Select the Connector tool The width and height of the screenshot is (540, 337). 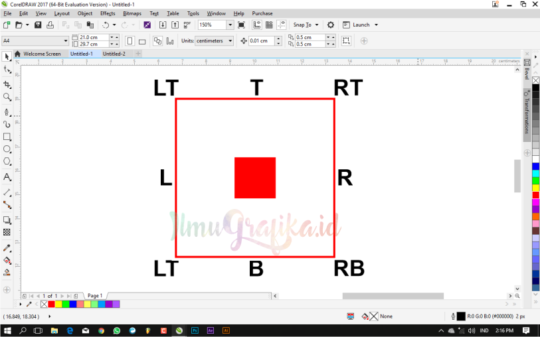point(7,205)
